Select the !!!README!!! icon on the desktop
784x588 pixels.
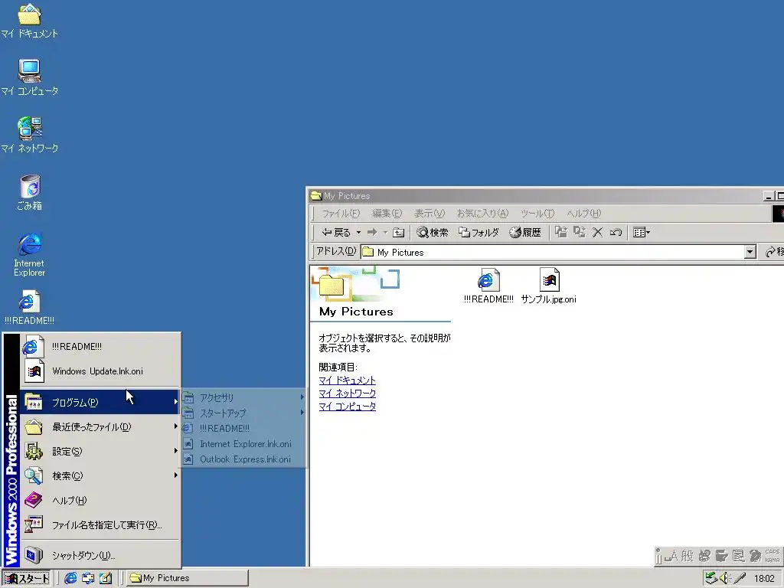(x=30, y=308)
